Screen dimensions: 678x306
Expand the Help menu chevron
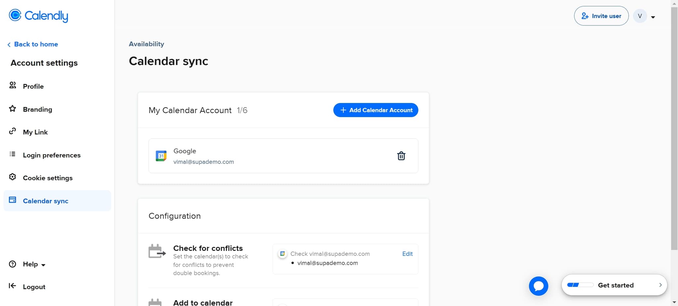click(43, 265)
